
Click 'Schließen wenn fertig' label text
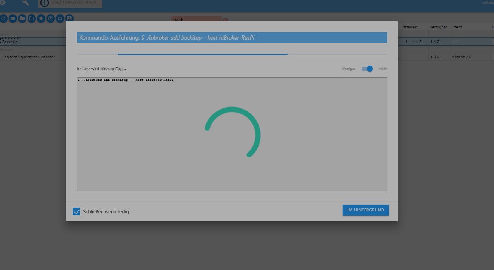(106, 212)
